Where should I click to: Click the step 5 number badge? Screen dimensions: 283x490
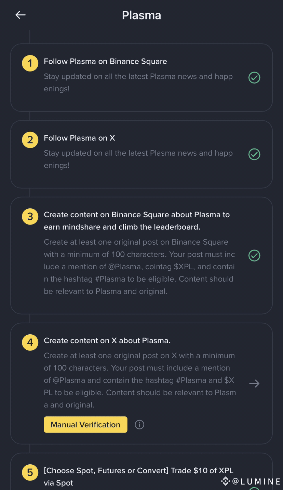(x=30, y=473)
